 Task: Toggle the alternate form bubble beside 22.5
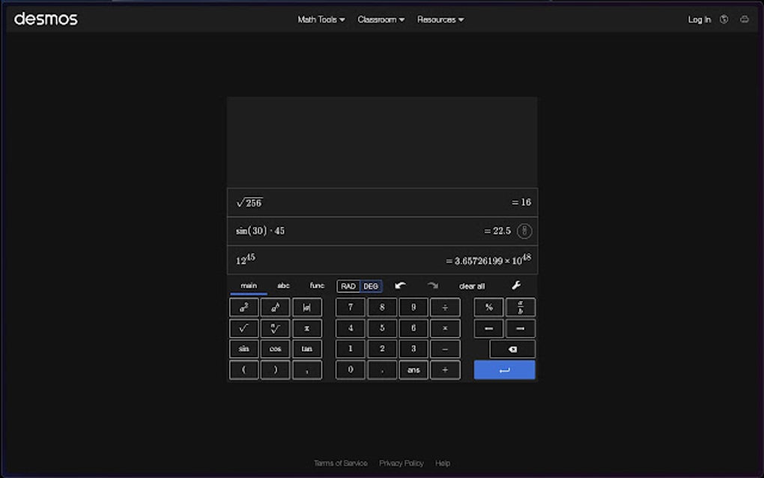(x=524, y=230)
